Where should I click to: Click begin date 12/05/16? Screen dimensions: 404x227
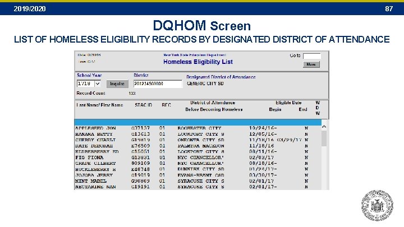(261, 134)
